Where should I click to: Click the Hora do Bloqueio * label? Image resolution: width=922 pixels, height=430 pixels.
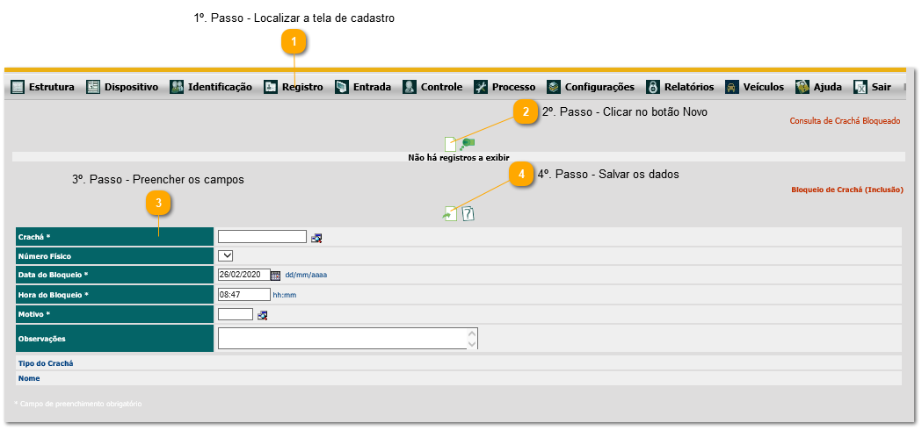[x=54, y=295]
